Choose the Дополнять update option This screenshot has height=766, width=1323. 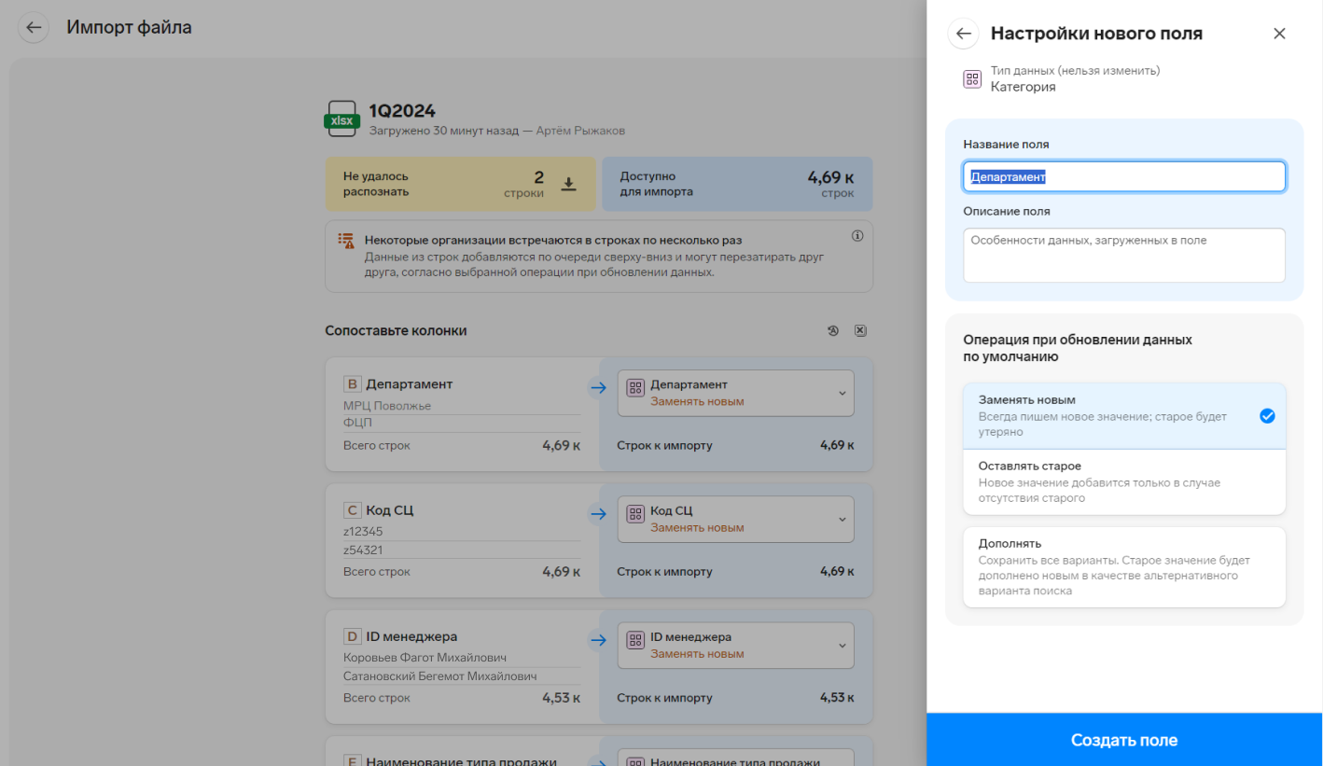[1124, 567]
